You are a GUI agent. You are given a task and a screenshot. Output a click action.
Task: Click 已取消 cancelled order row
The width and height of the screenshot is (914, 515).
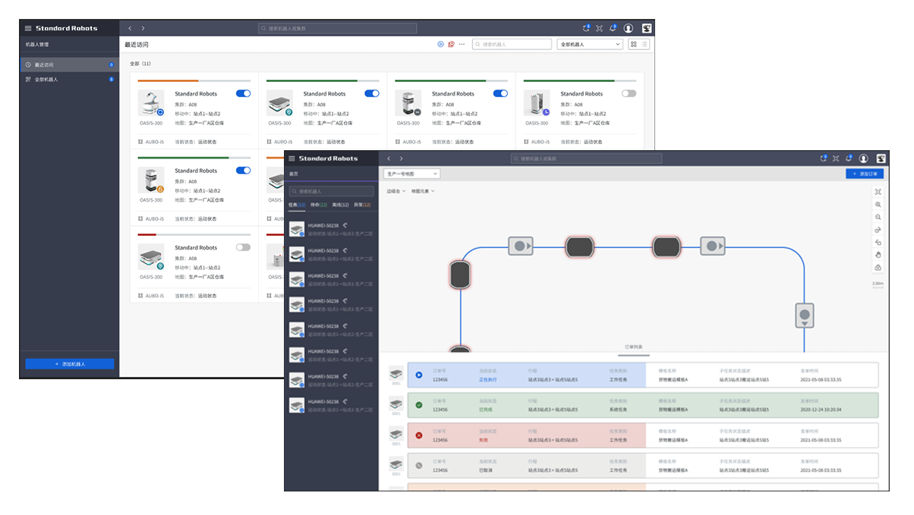643,466
